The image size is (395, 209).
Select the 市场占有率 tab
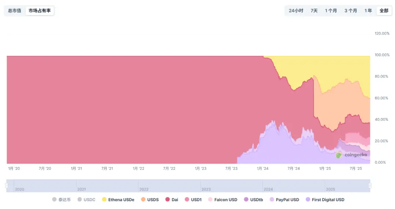point(39,11)
